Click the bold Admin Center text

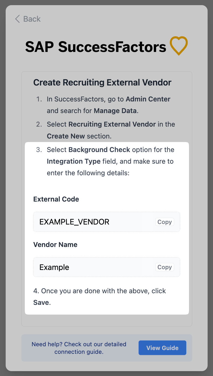pyautogui.click(x=148, y=99)
